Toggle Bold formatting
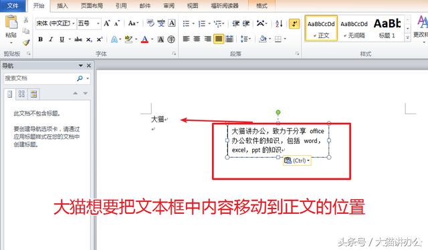428x250 pixels. click(x=41, y=39)
